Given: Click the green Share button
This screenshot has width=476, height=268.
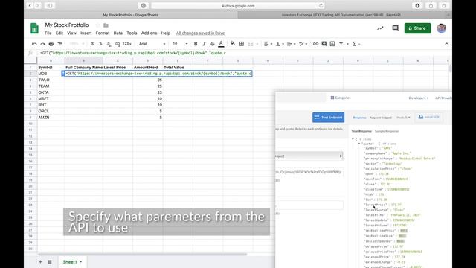Looking at the screenshot, I should pyautogui.click(x=417, y=28).
